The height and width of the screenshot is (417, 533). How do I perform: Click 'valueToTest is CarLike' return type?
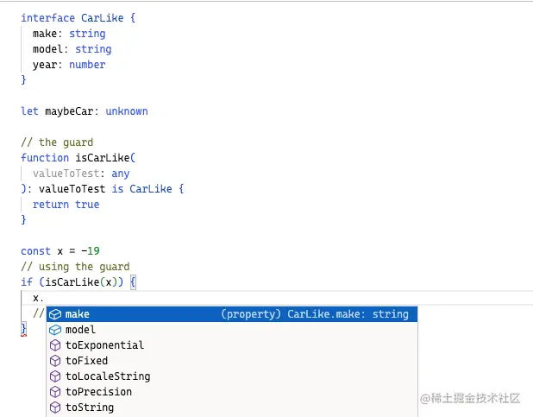point(105,189)
